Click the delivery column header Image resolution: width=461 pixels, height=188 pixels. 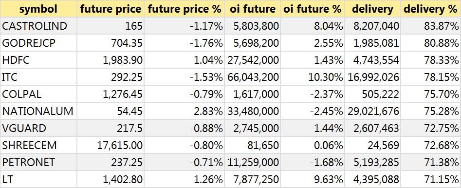[372, 9]
